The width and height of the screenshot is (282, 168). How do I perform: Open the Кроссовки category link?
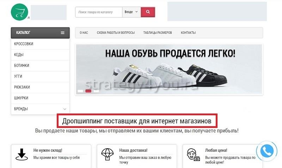[24, 44]
